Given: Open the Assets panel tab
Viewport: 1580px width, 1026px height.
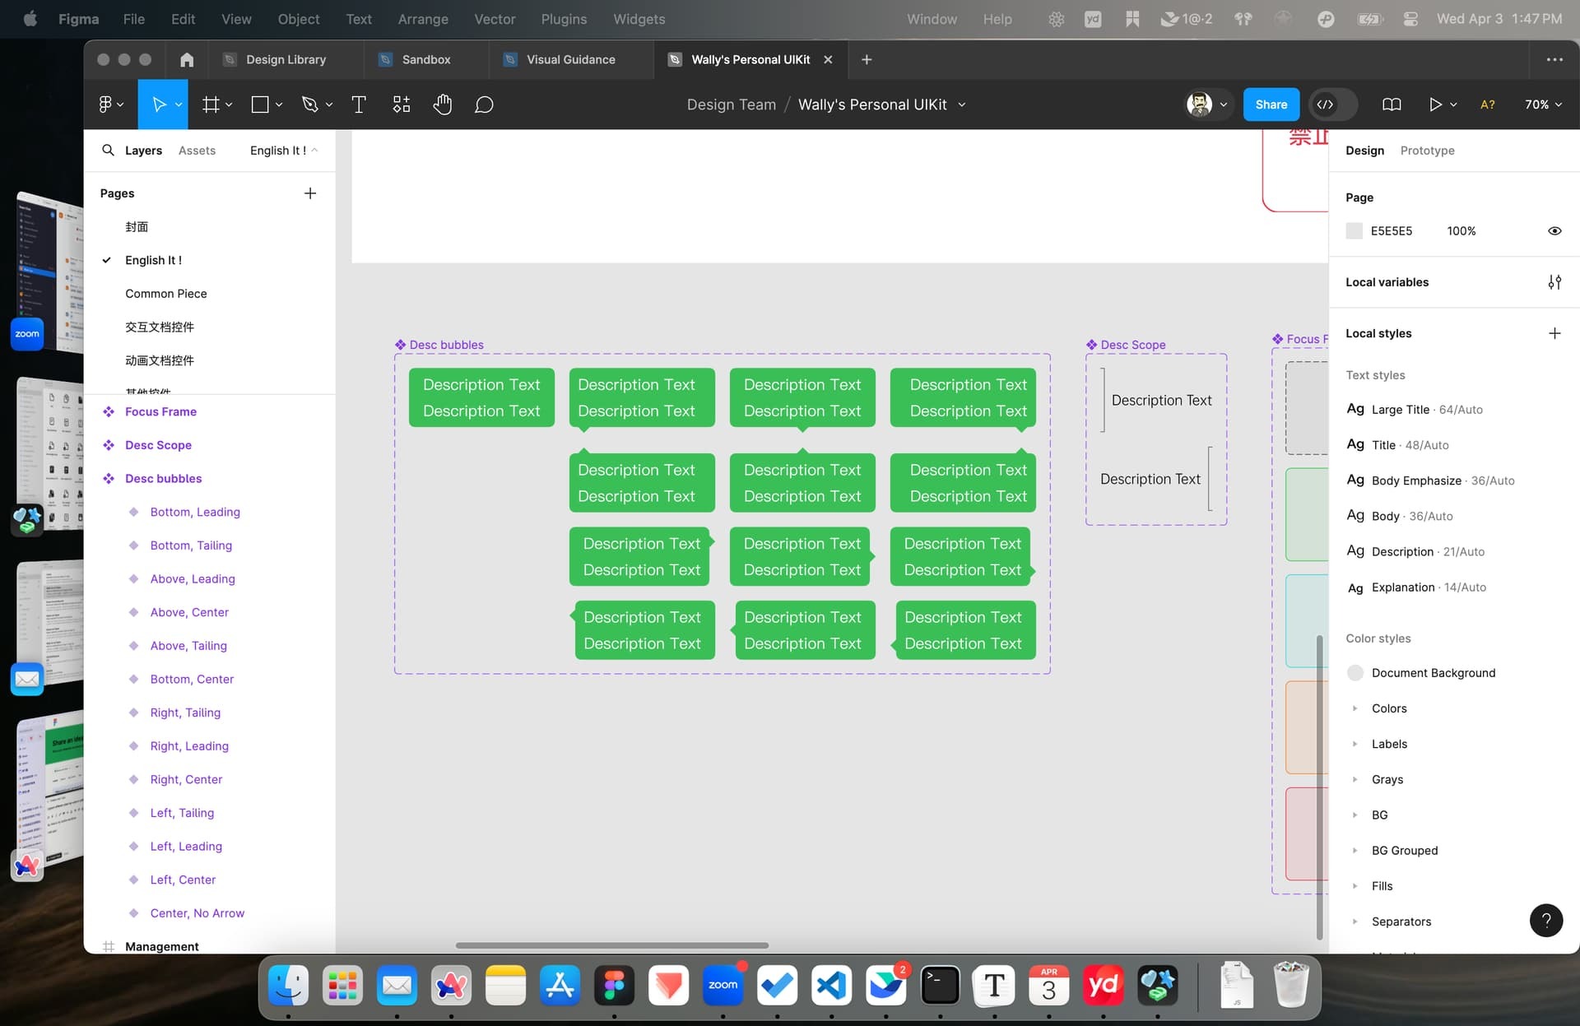Looking at the screenshot, I should 197,150.
